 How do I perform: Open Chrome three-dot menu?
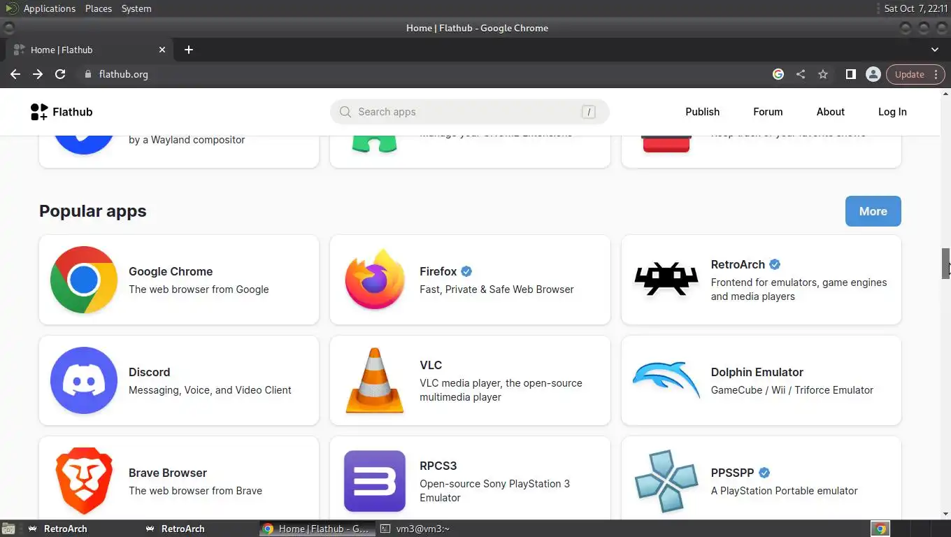click(x=936, y=74)
